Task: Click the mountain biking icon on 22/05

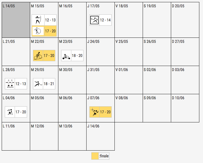Action: (38, 56)
